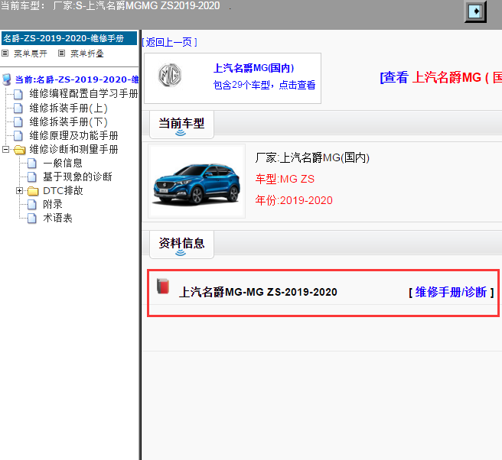Click the 返回上一页 link

(x=169, y=42)
